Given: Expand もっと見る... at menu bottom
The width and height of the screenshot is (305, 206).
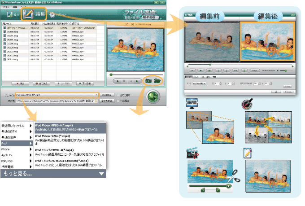Looking at the screenshot, I should point(53,174).
